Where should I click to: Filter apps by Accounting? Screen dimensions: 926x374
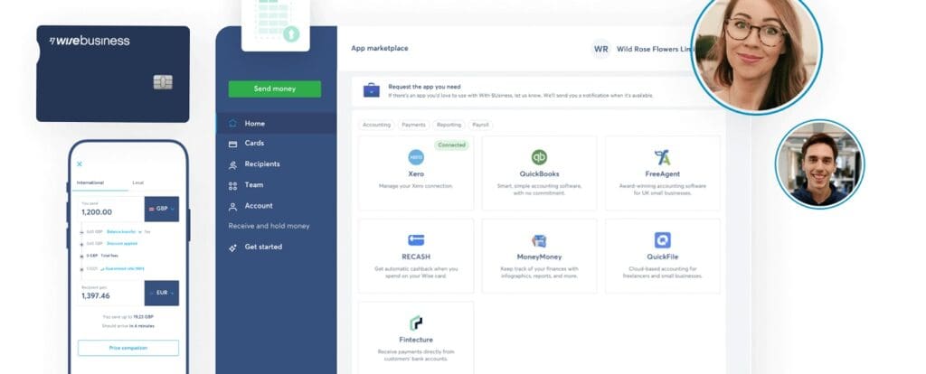[x=376, y=125]
